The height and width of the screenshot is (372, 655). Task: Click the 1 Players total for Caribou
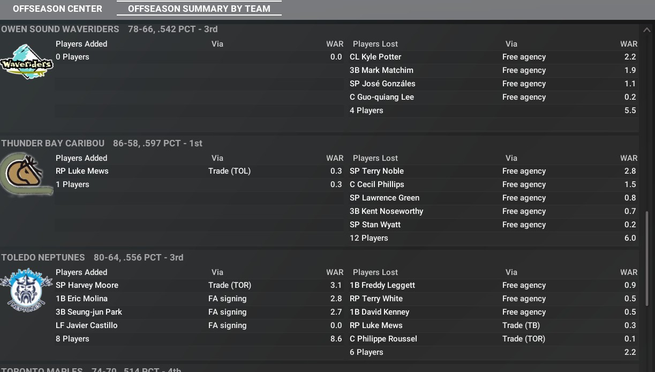72,184
